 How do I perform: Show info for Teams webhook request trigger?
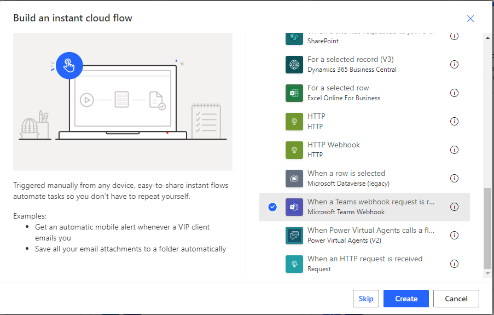click(x=454, y=207)
